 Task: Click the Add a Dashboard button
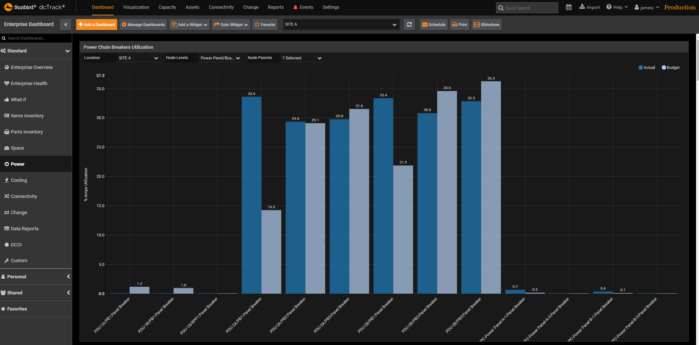coord(96,24)
